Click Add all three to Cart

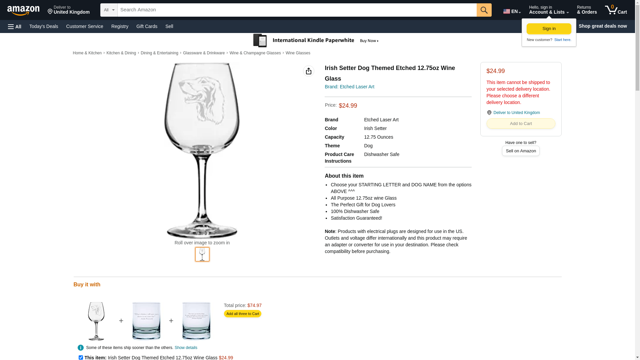243,314
